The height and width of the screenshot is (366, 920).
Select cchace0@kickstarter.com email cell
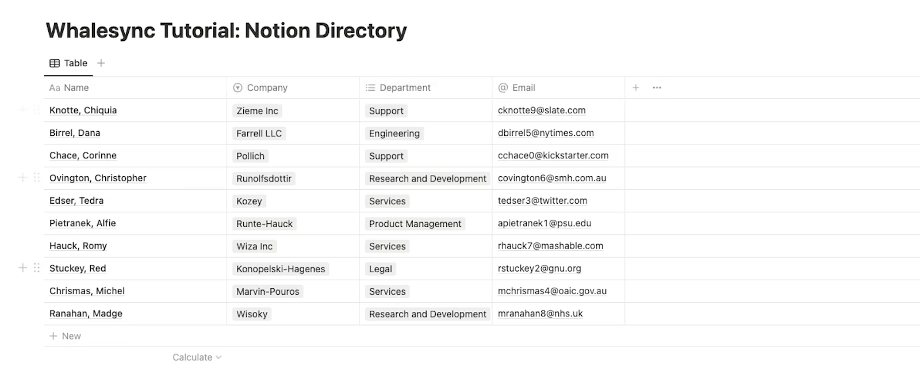point(558,155)
